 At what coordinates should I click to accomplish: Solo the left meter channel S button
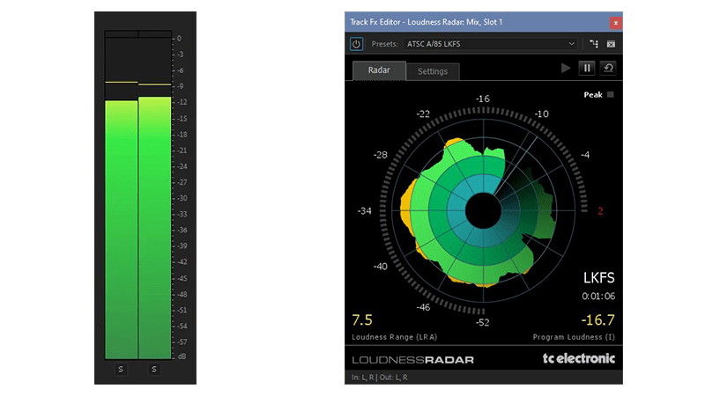click(121, 369)
